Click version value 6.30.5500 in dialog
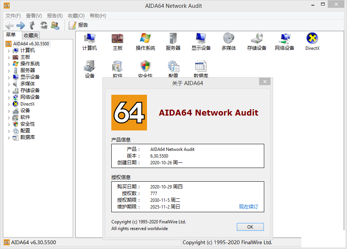The height and width of the screenshot is (249, 347). [159, 156]
